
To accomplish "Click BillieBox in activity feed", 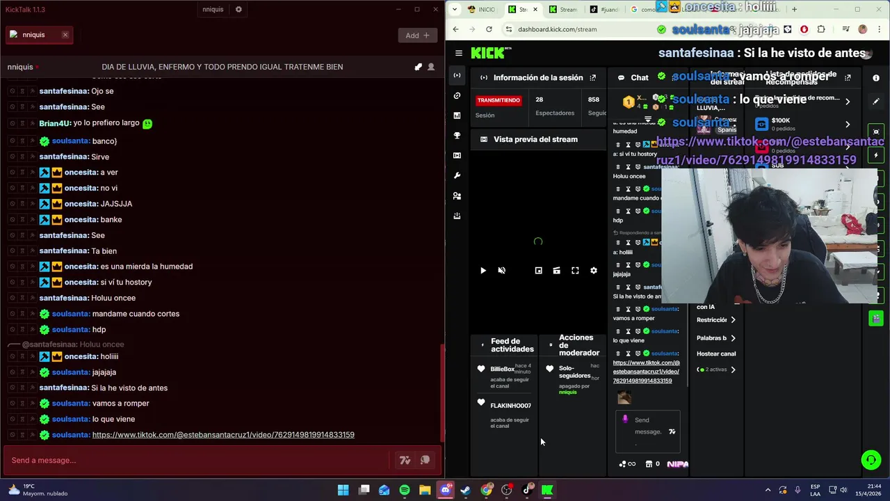I will point(502,369).
